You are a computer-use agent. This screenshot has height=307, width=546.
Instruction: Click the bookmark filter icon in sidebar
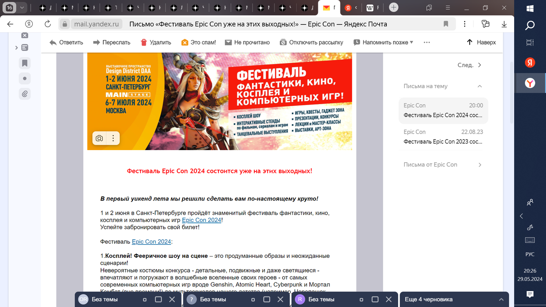tap(25, 63)
